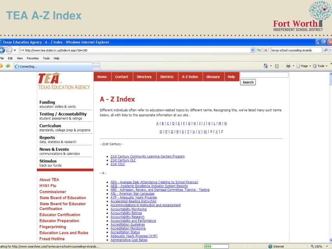
Task: Click the red Stop loading icon
Action: coord(266,50)
